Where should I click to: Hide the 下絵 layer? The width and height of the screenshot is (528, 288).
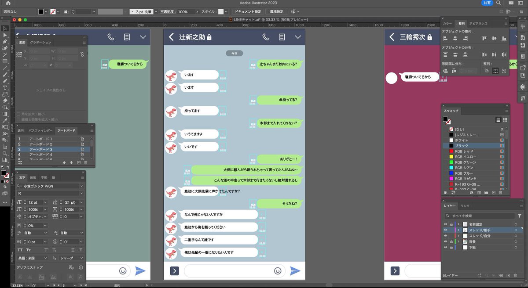coord(445,247)
